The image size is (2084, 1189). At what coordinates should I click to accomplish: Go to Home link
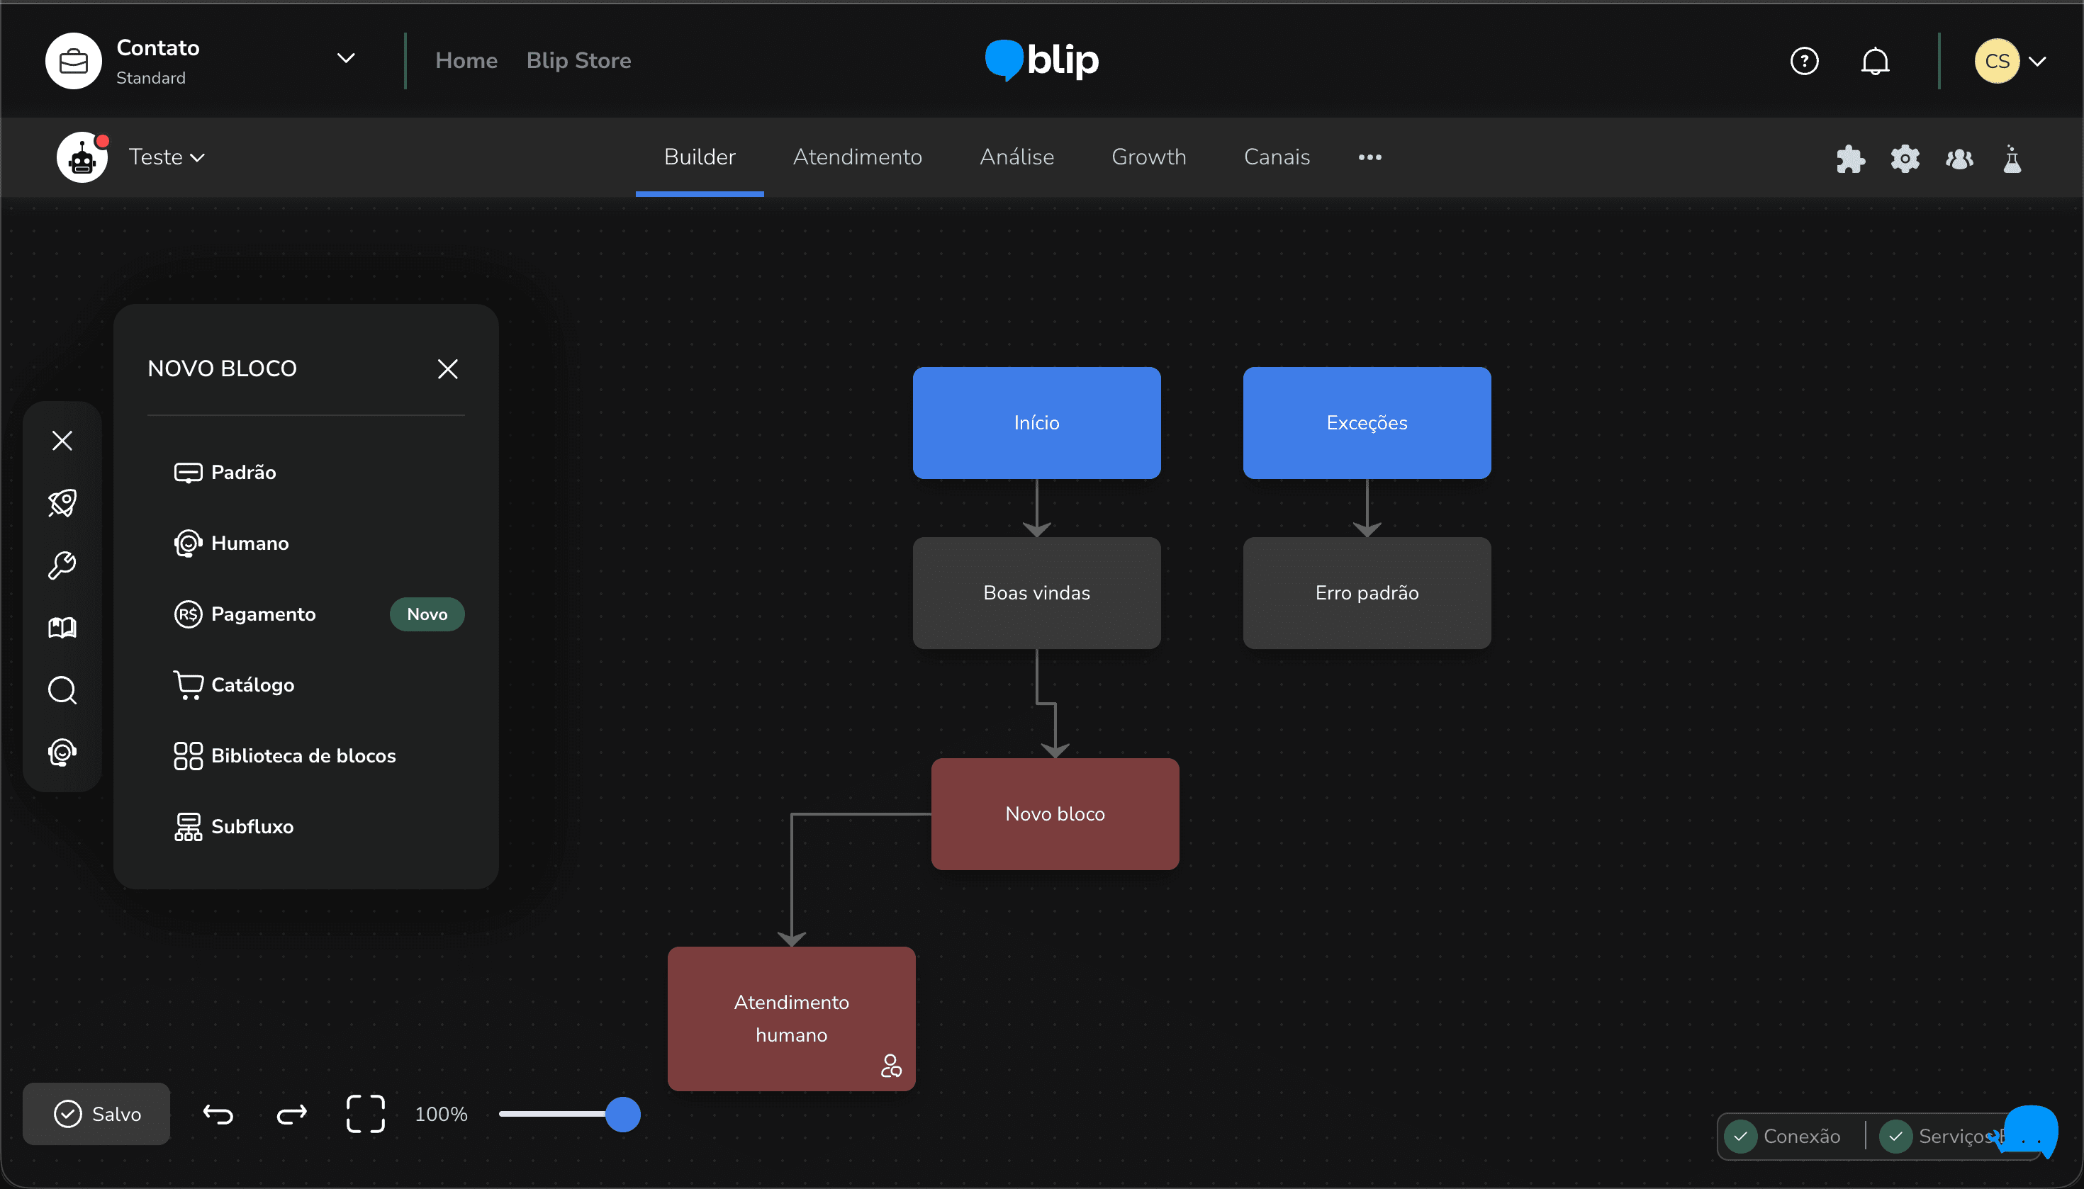(x=466, y=60)
